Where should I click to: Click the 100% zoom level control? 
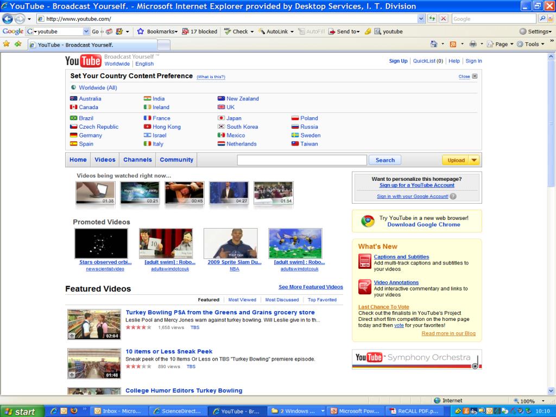(527, 401)
